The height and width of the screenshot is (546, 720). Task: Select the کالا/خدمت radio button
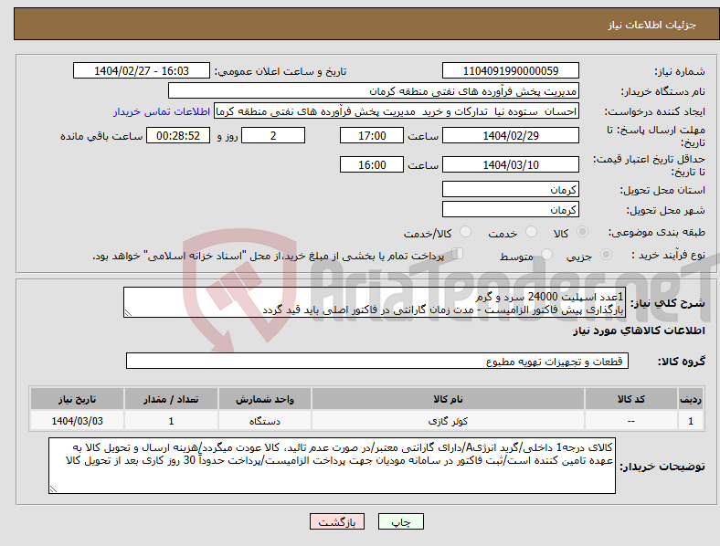coord(466,232)
